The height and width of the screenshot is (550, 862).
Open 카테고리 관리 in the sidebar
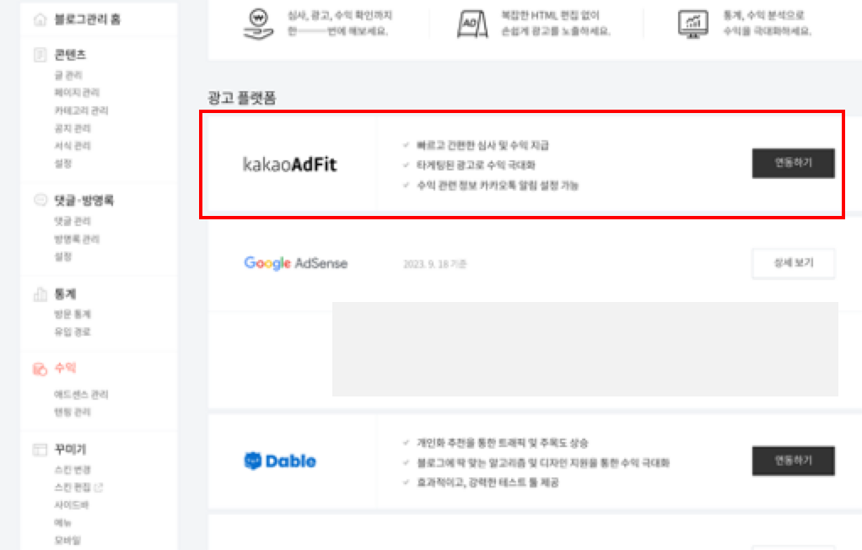coord(81,111)
